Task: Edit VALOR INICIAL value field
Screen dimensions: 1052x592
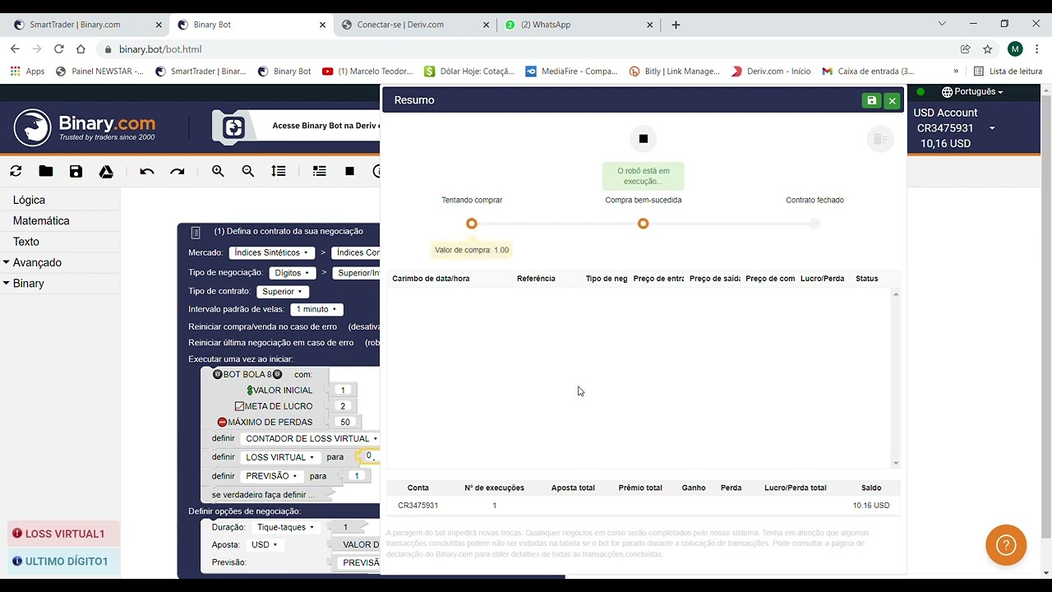Action: 343,391
